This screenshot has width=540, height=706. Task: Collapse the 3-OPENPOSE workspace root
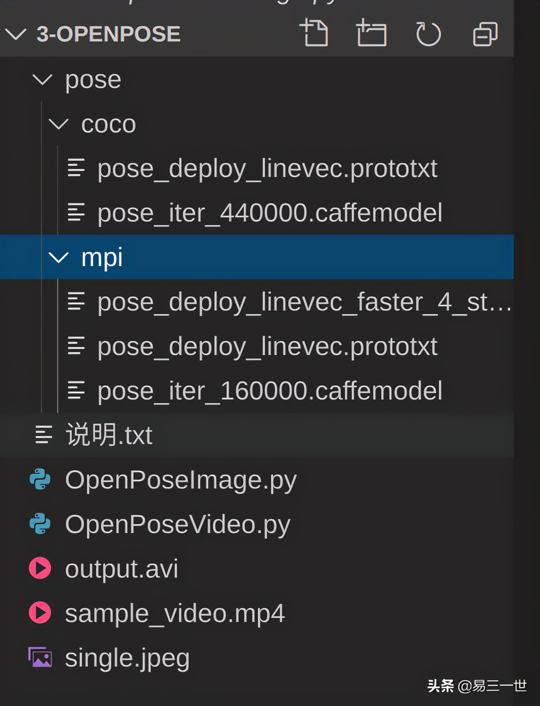pos(16,34)
